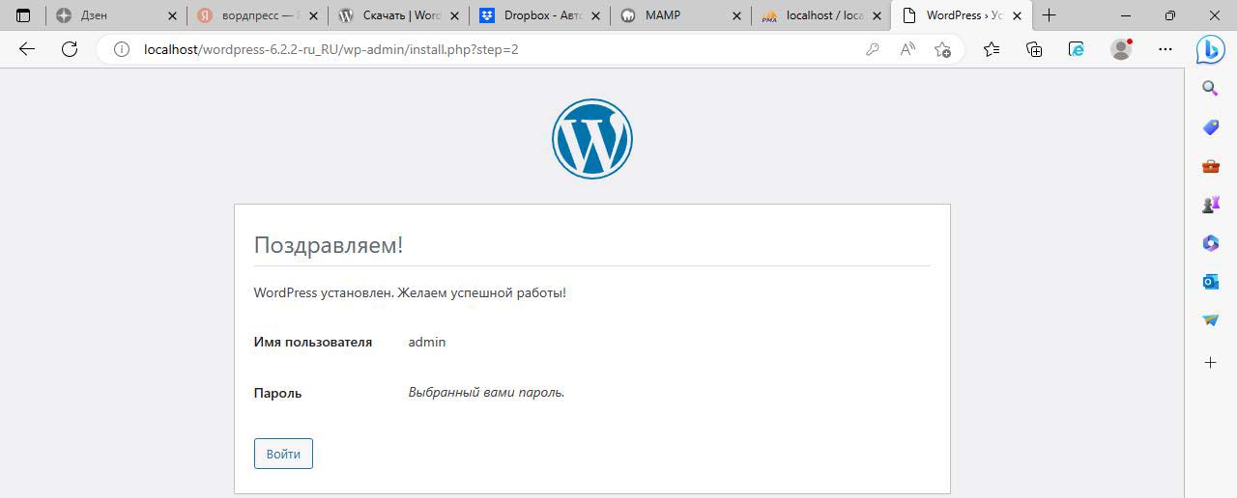1237x498 pixels.
Task: Open the Tools briefcase icon in the sidebar
Action: point(1210,166)
